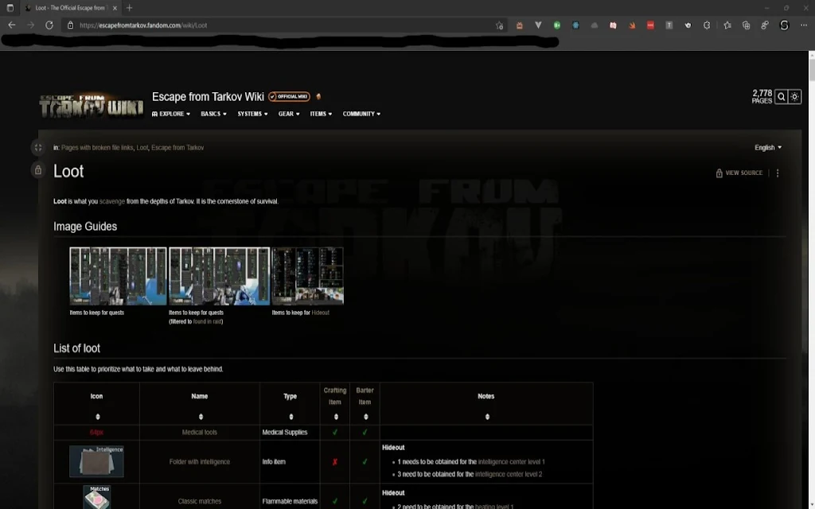
Task: Open the white fox-face extension icon
Action: tap(688, 25)
